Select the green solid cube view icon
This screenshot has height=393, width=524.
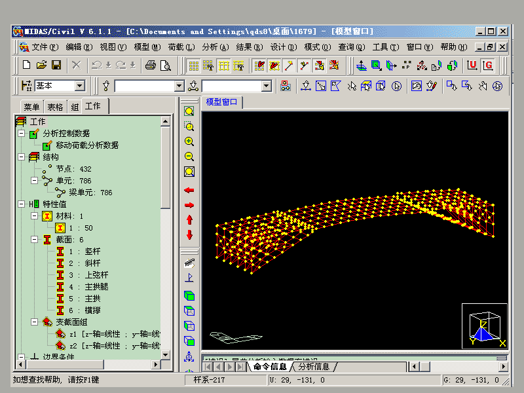189,296
